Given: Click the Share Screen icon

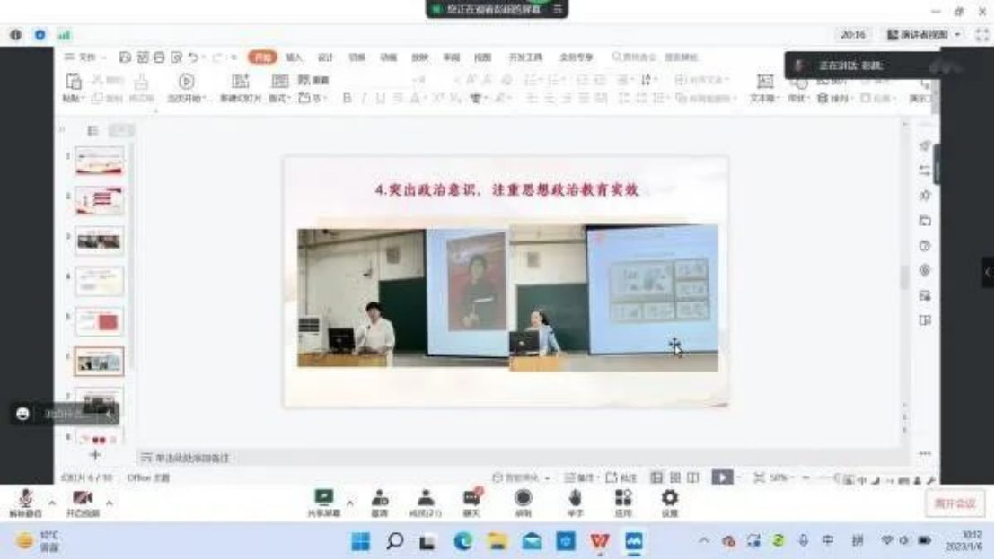Looking at the screenshot, I should (323, 501).
